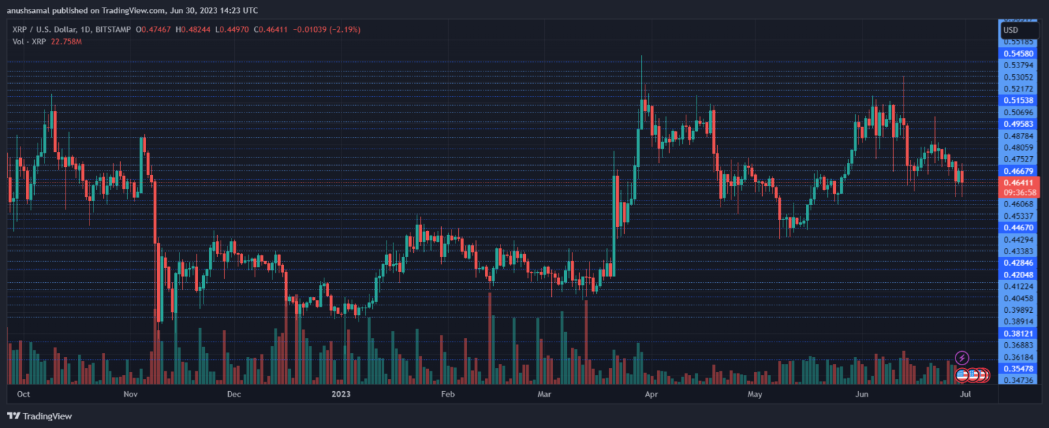This screenshot has width=1049, height=428.
Task: Click the Volume value 22.758M
Action: tap(66, 42)
